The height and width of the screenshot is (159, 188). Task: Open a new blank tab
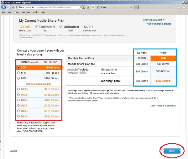136,7
